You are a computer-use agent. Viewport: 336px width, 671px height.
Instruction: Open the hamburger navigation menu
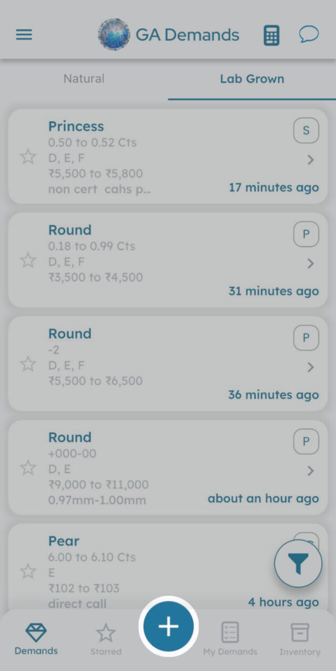[x=24, y=35]
